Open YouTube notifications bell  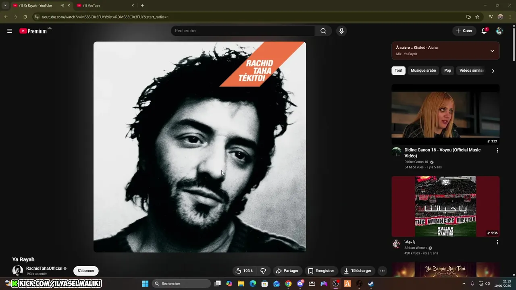pos(484,31)
